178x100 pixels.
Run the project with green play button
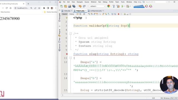122,6
